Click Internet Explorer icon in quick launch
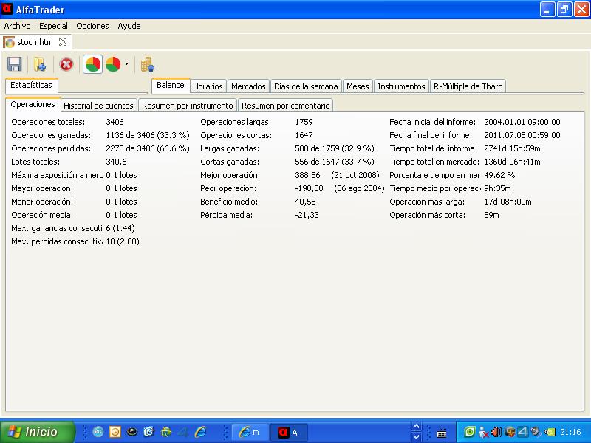The image size is (591, 443). point(200,432)
